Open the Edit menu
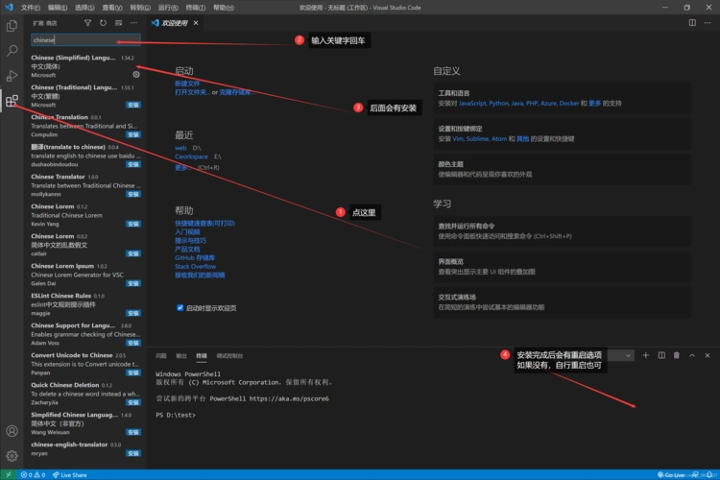This screenshot has width=720, height=480. pos(58,8)
